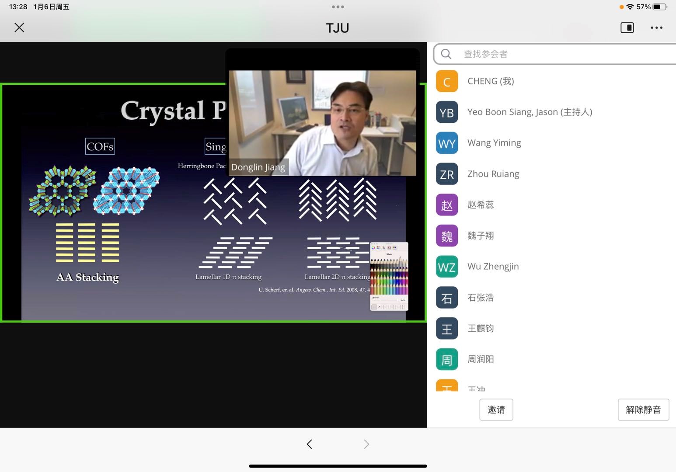Screen dimensions: 676x472
Task: Select participant 石张浩
Action: point(481,298)
